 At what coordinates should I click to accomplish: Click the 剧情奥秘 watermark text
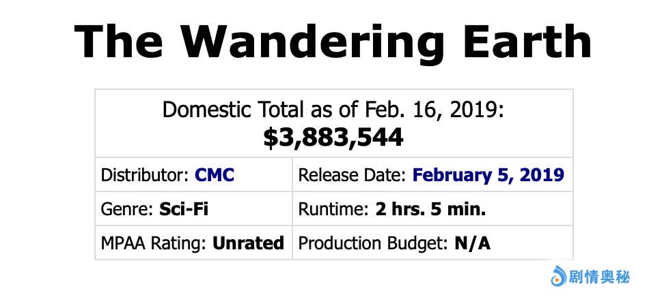(600, 277)
